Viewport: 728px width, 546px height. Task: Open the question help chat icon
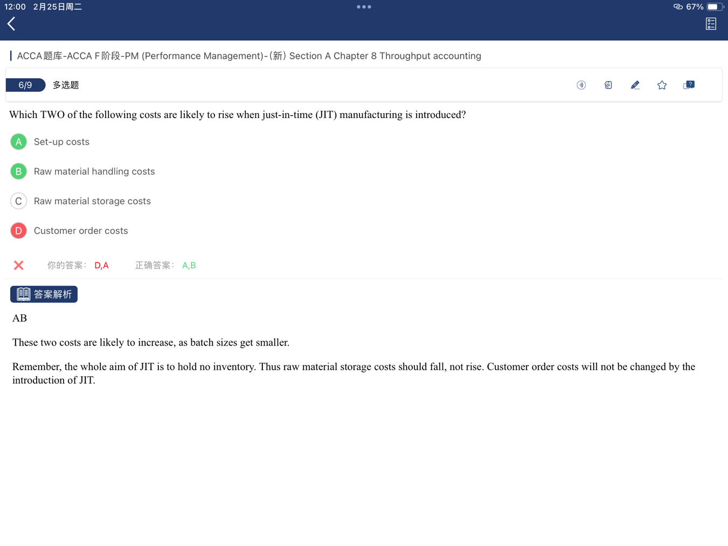click(x=689, y=85)
